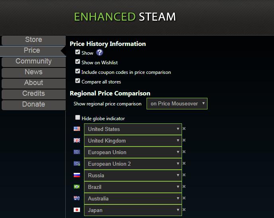274x218 pixels.
Task: Go to the Donate page
Action: point(33,105)
